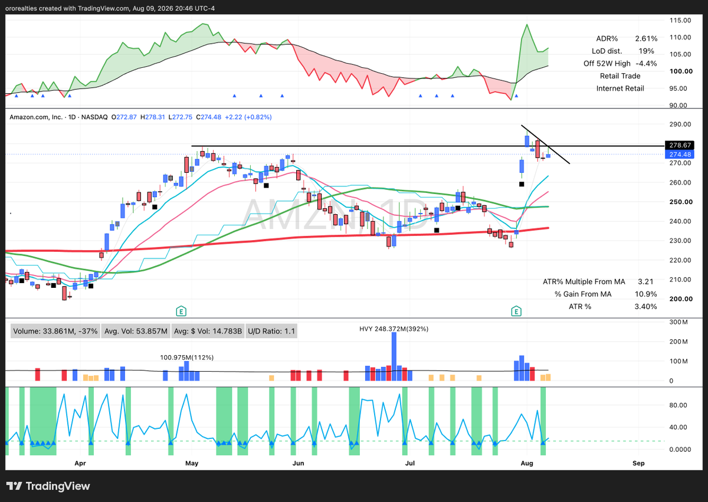The height and width of the screenshot is (502, 708).
Task: Click the 115.00 top indicator scale label
Action: (680, 20)
